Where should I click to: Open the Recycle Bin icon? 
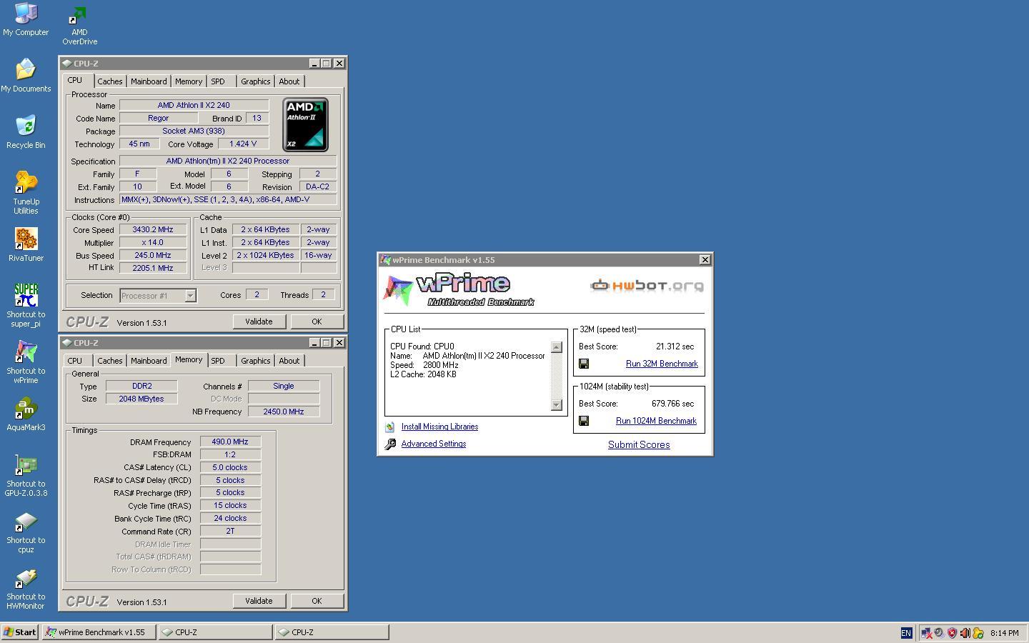[x=26, y=126]
